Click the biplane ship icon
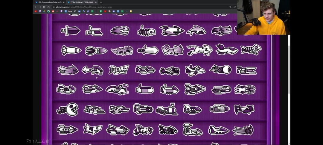 (244, 109)
